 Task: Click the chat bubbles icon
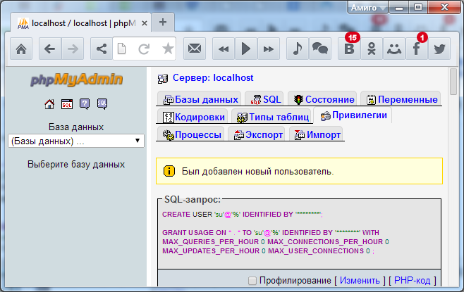(x=319, y=49)
